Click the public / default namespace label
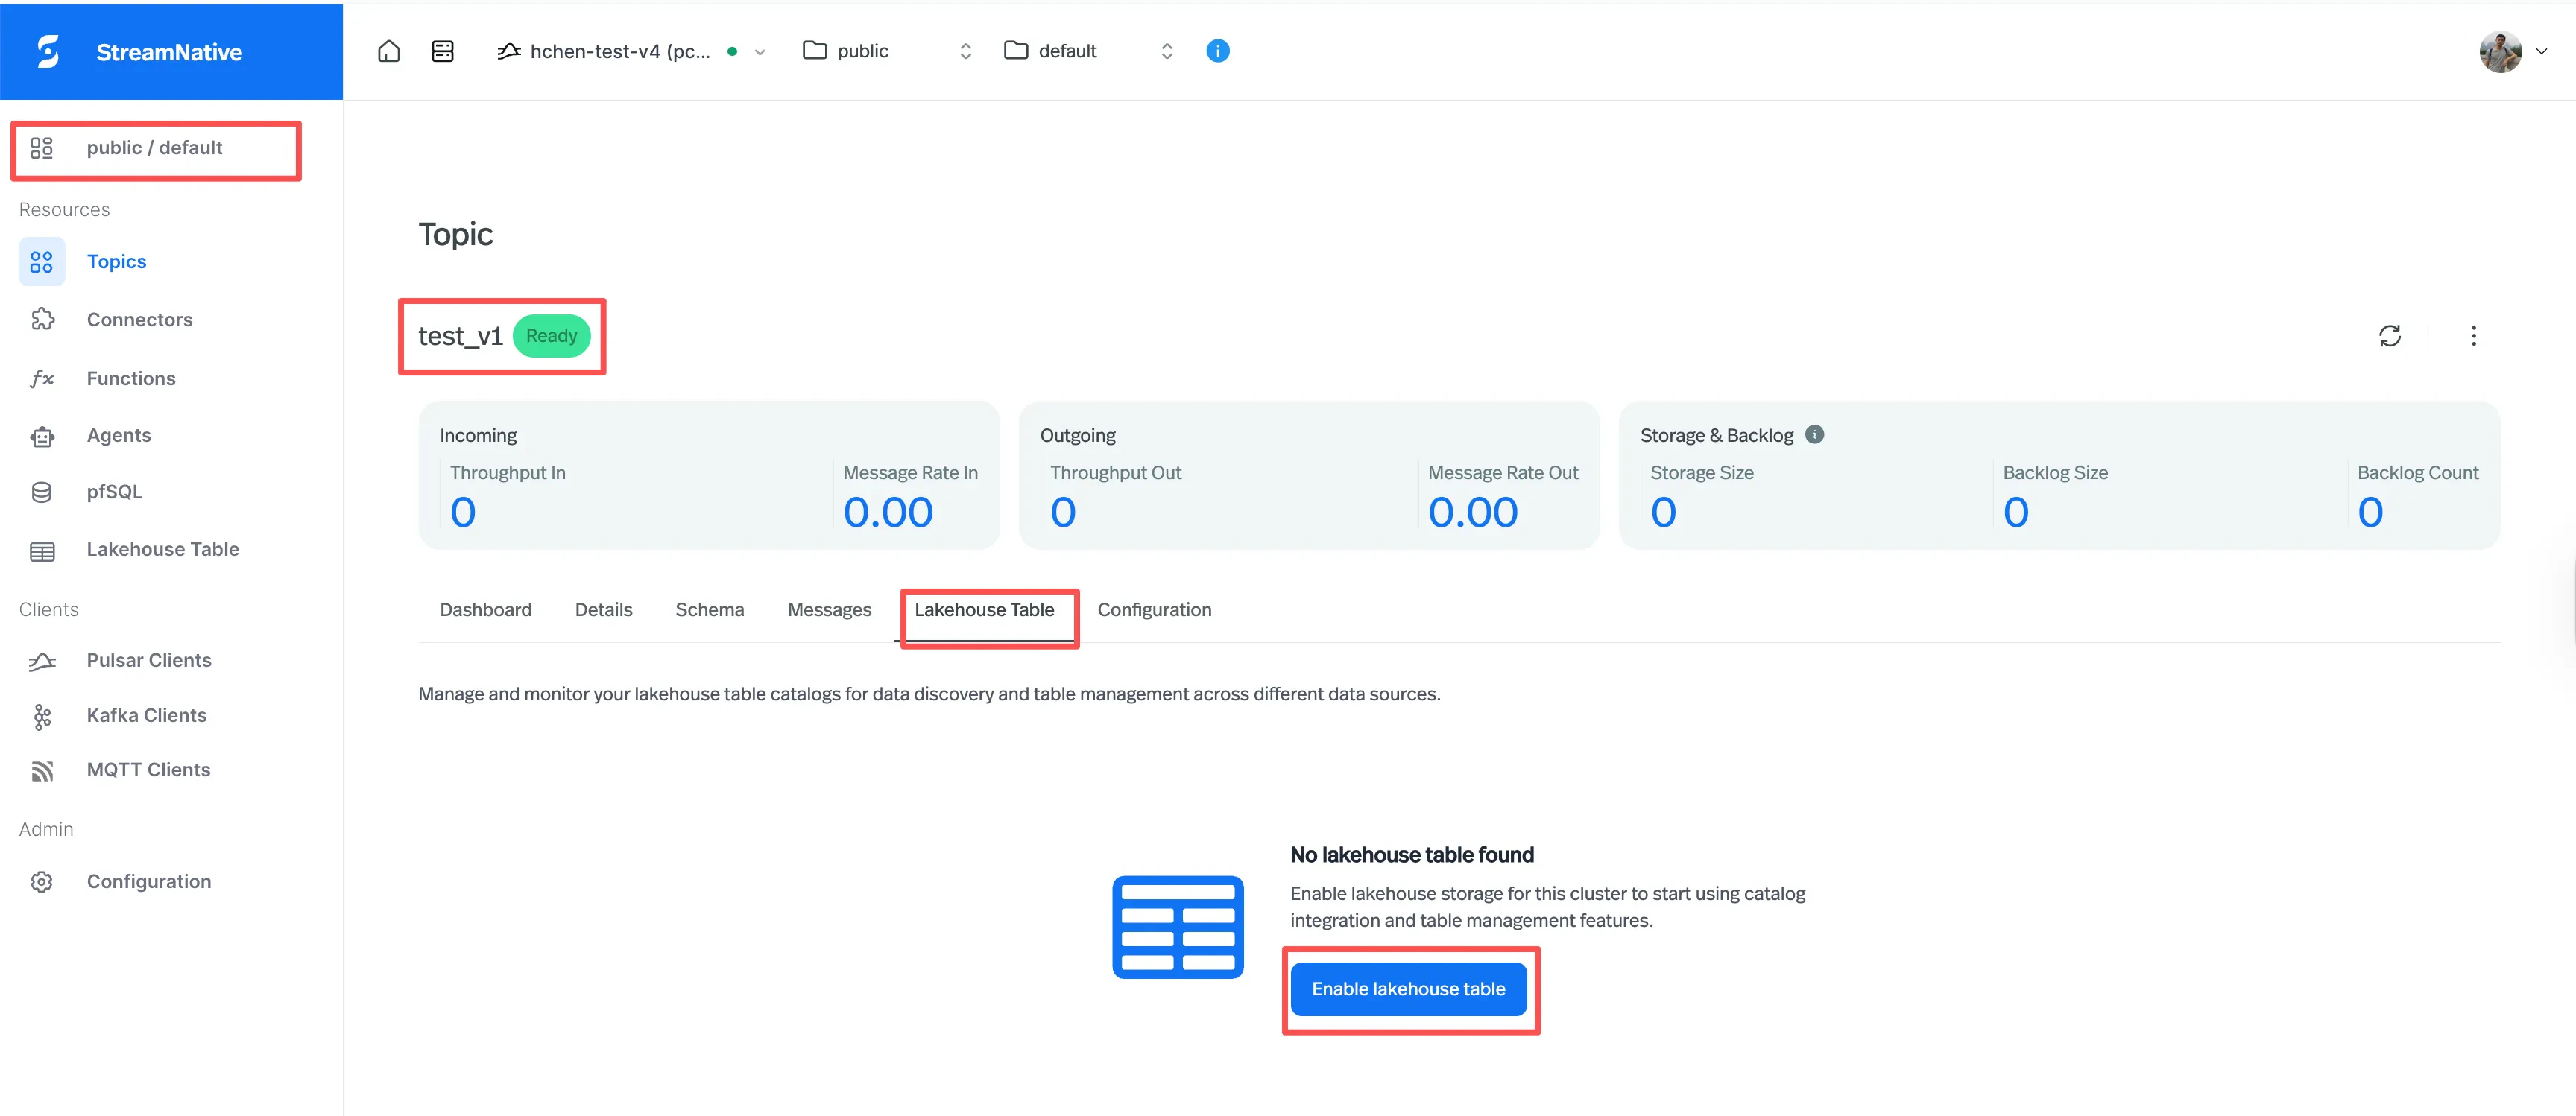 pos(154,148)
